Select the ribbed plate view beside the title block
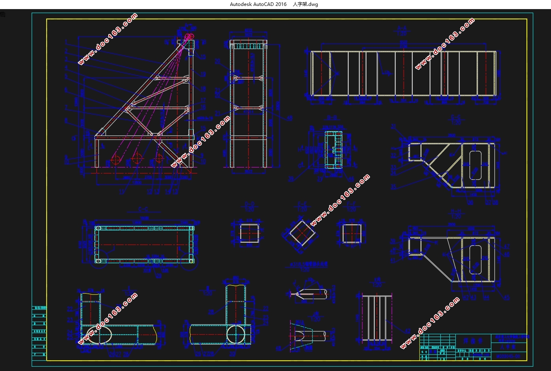This screenshot has width=551, height=371. pos(377,318)
